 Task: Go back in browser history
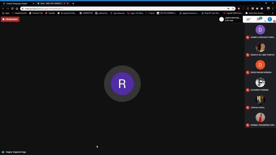pyautogui.click(x=3, y=9)
